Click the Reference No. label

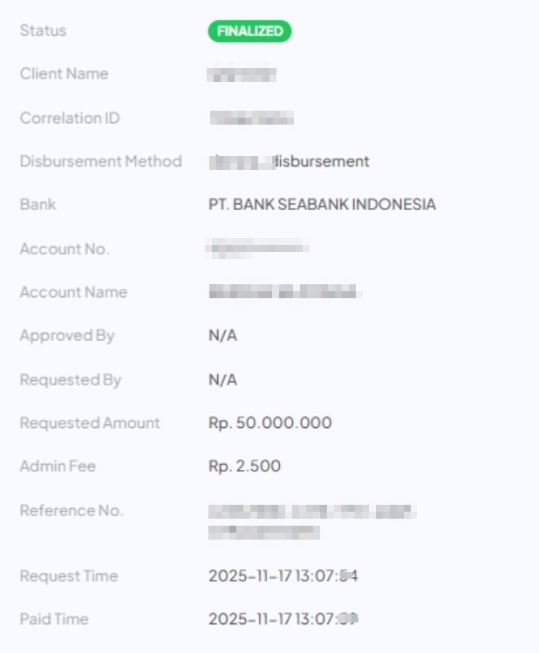(x=72, y=510)
